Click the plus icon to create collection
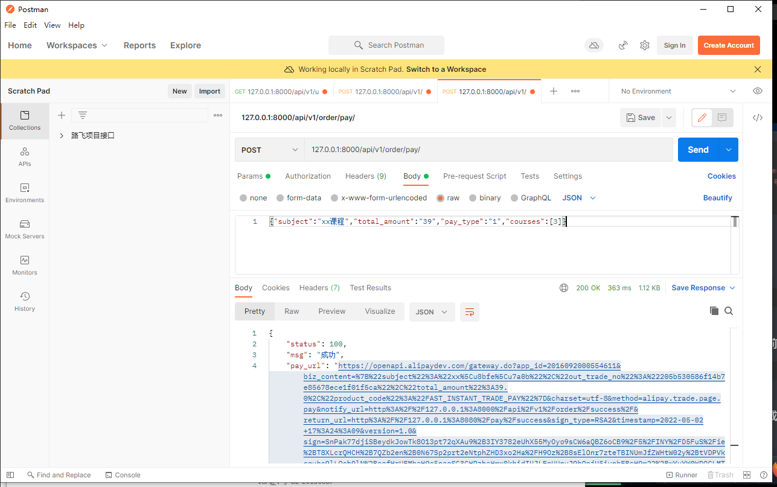Viewport: 777px width, 487px height. pyautogui.click(x=61, y=115)
